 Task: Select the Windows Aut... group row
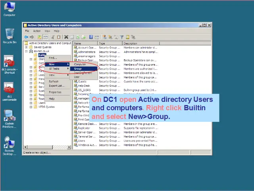pos(116,145)
